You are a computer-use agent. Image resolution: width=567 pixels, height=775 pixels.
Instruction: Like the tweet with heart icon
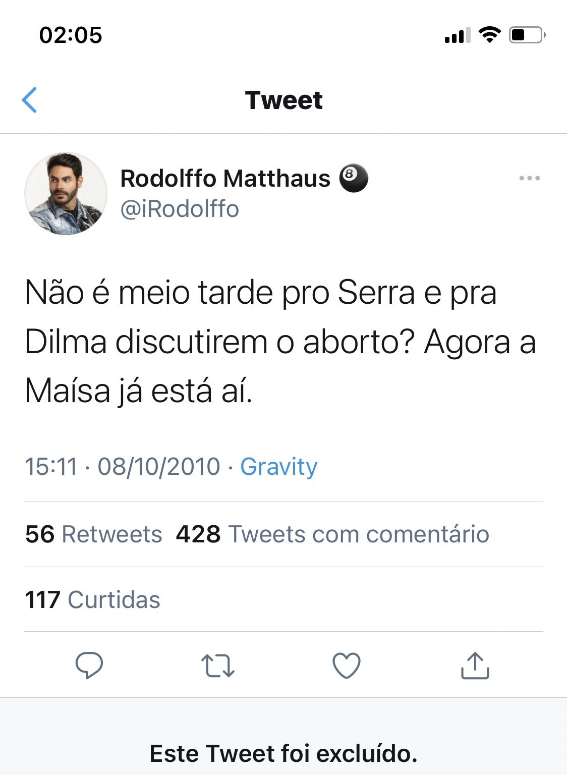(x=347, y=665)
